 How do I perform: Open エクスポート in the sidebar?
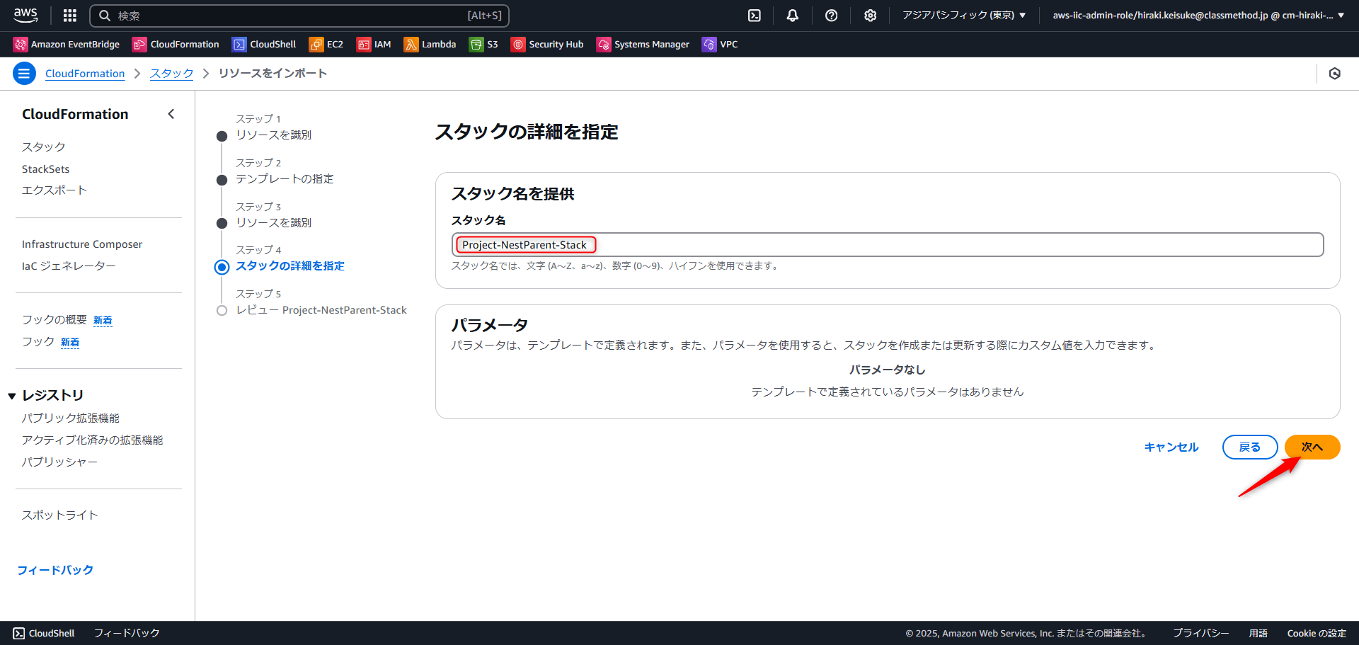click(x=55, y=190)
